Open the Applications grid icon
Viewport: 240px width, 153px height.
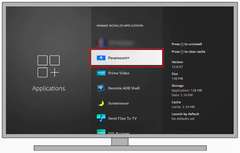pos(49,66)
